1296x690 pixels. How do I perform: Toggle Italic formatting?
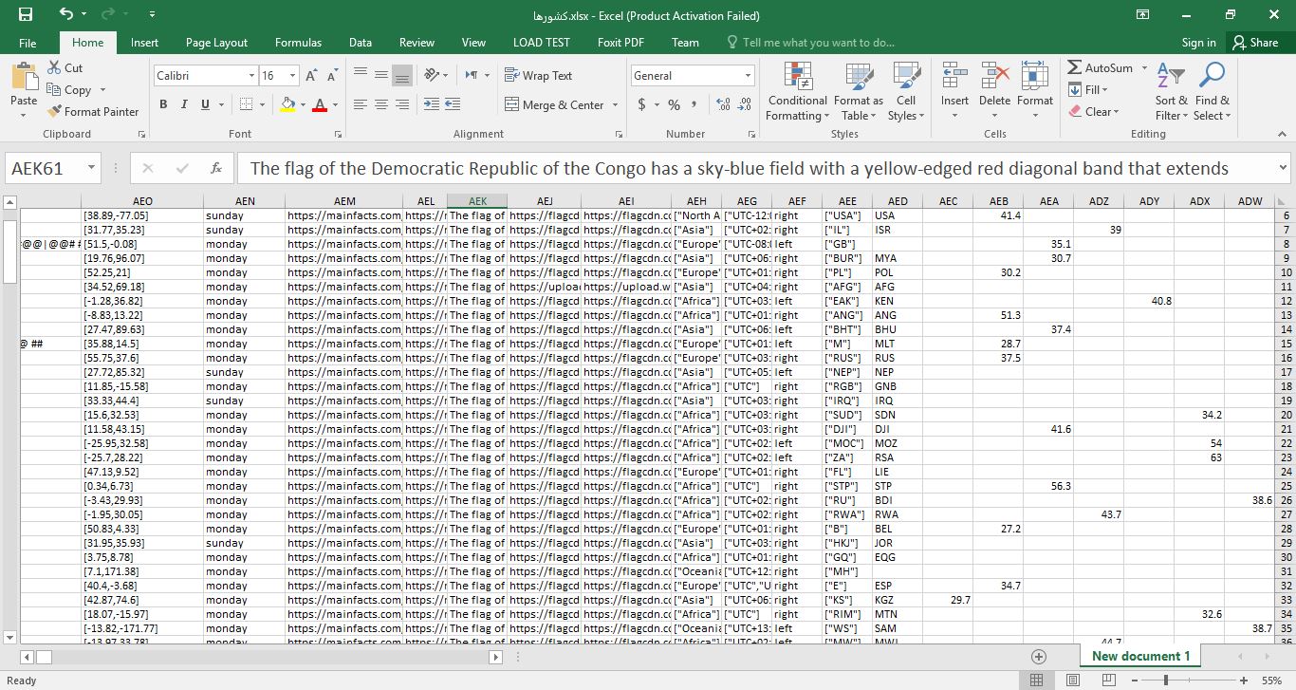[183, 104]
